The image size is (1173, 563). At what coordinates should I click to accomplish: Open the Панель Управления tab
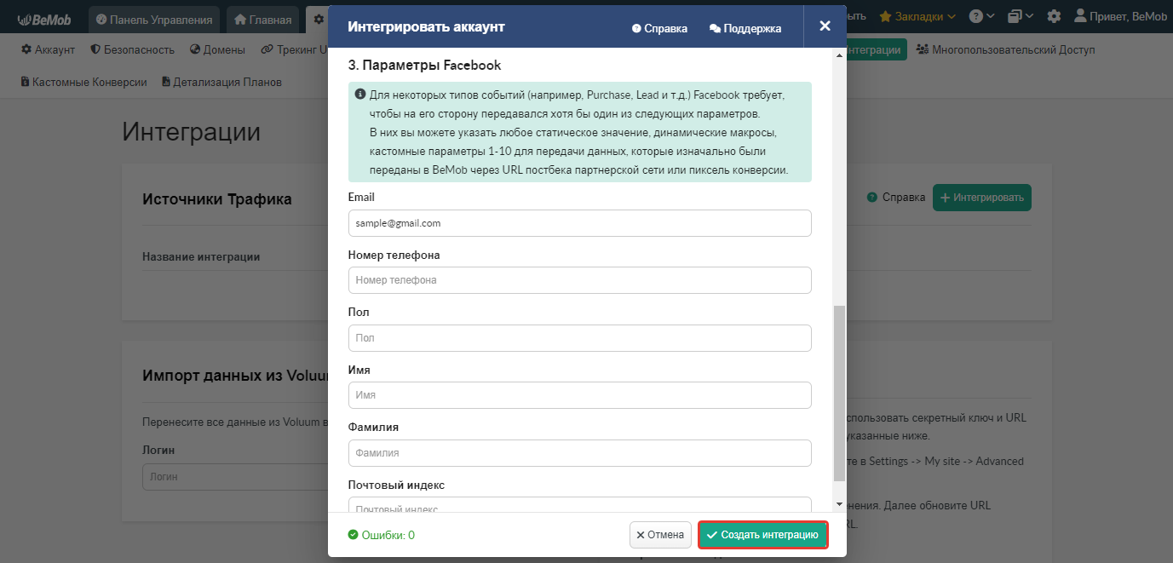pos(154,19)
